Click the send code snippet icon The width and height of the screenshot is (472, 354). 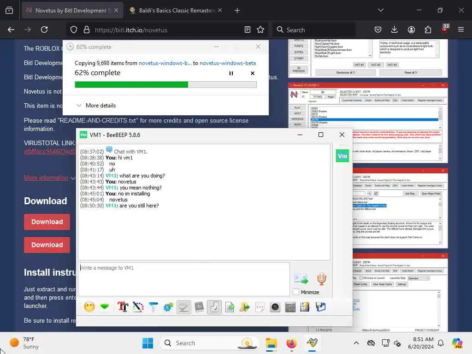(260, 307)
